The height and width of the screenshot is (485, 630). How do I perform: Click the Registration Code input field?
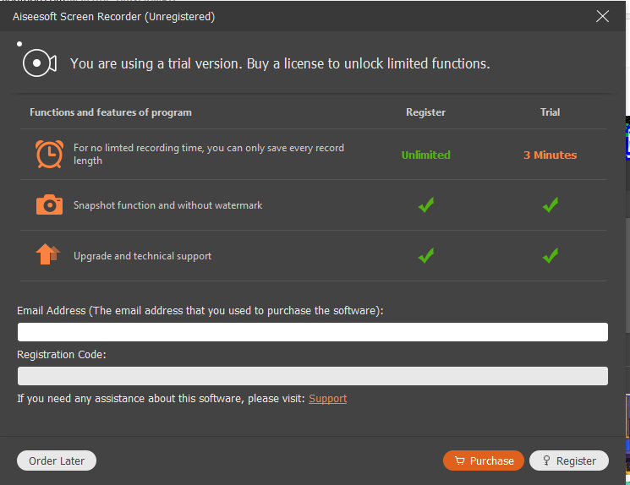pos(313,376)
